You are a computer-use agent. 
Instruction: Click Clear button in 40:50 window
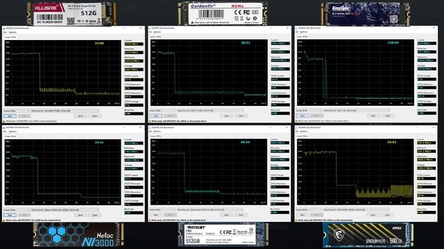[241, 215]
